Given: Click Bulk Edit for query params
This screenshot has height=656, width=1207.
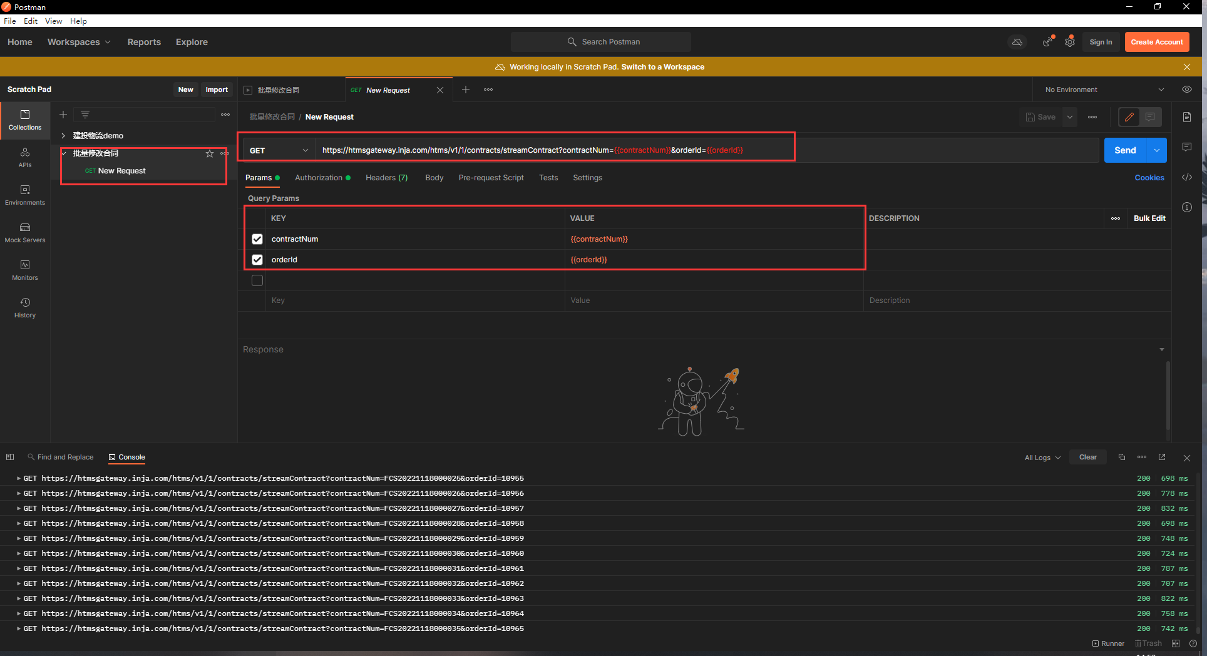Looking at the screenshot, I should click(1149, 218).
